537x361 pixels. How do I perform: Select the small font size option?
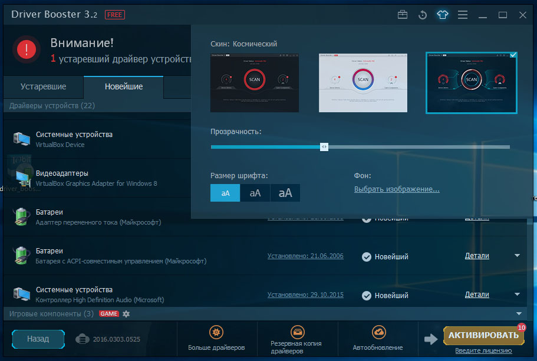(x=225, y=193)
